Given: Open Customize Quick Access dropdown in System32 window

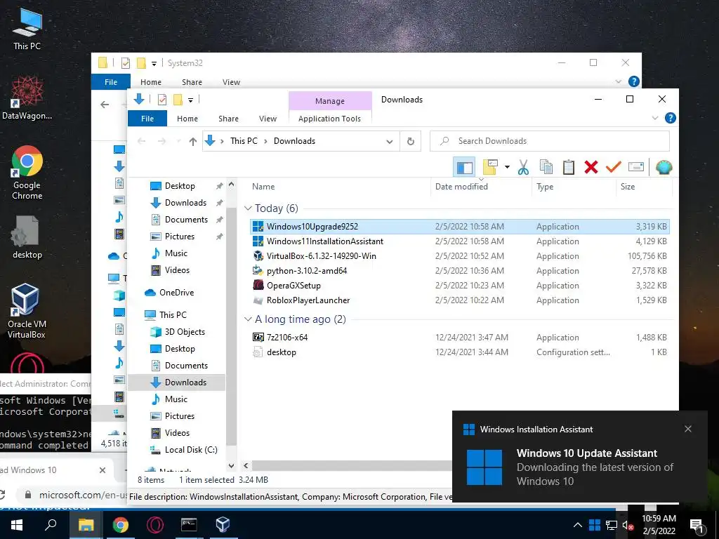Looking at the screenshot, I should point(154,63).
